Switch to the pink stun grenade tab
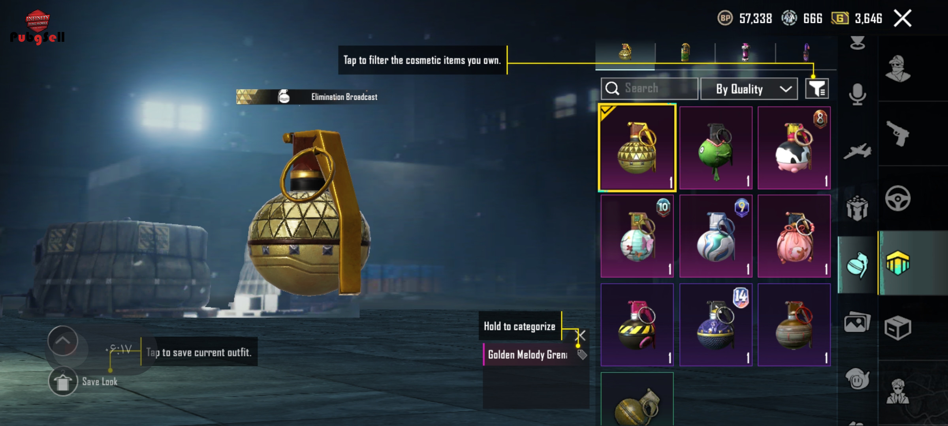948x426 pixels. point(745,52)
